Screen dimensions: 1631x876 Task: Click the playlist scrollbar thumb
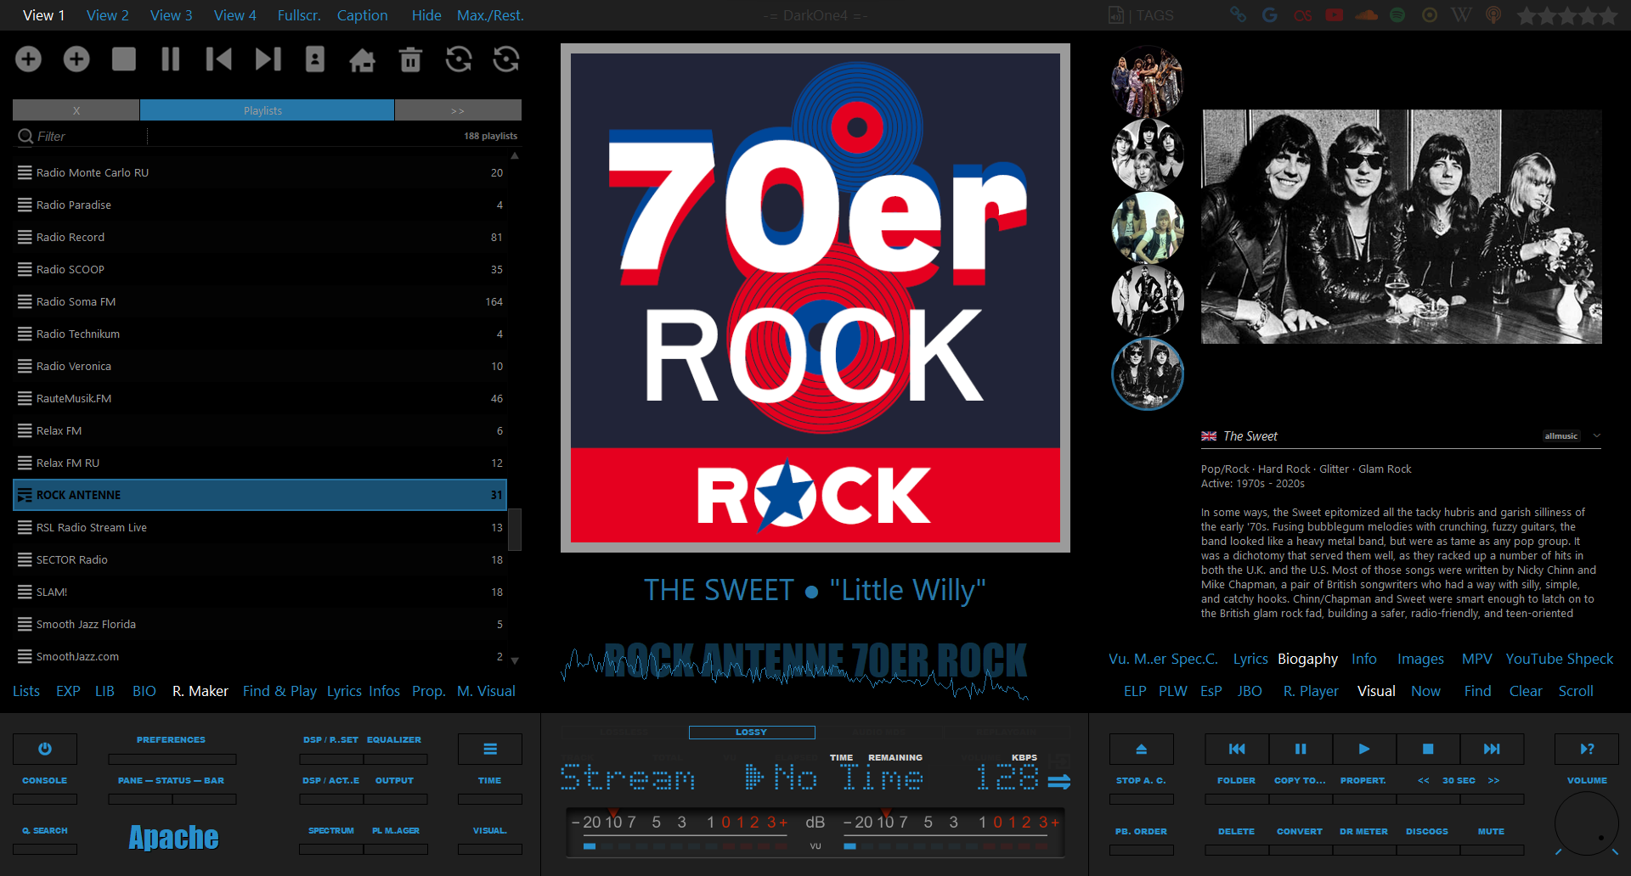[x=515, y=530]
